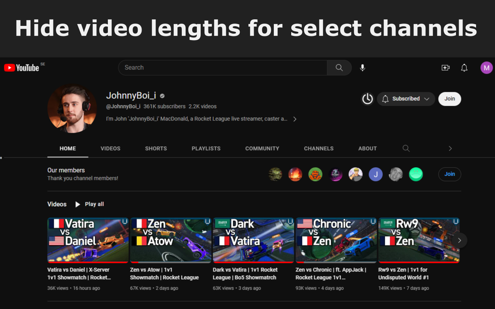Click the JohnnyBoi_i channel avatar
This screenshot has height=309, width=495.
pyautogui.click(x=72, y=109)
